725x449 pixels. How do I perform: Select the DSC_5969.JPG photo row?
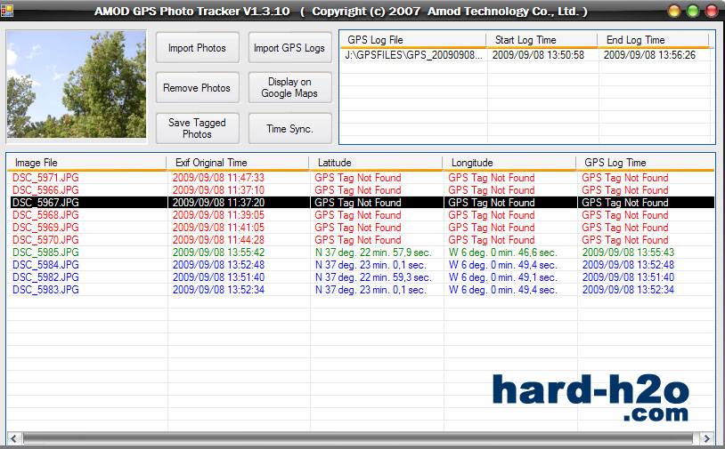pyautogui.click(x=362, y=228)
